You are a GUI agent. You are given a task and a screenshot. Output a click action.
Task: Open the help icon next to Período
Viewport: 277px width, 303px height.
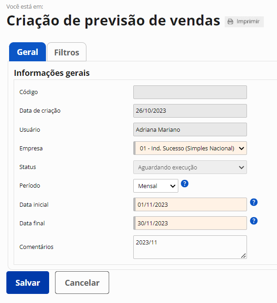tap(185, 184)
